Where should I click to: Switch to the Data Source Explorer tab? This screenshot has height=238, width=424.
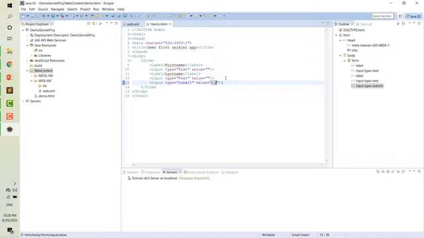(201, 172)
